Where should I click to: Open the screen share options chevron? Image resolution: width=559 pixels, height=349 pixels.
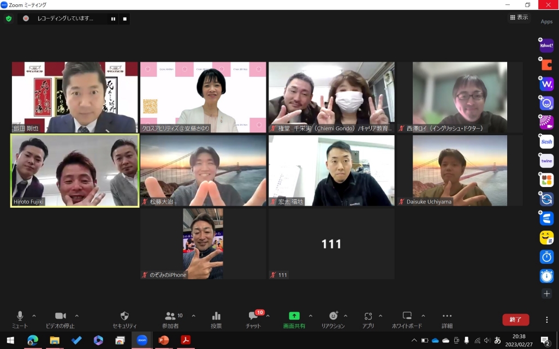(x=311, y=316)
